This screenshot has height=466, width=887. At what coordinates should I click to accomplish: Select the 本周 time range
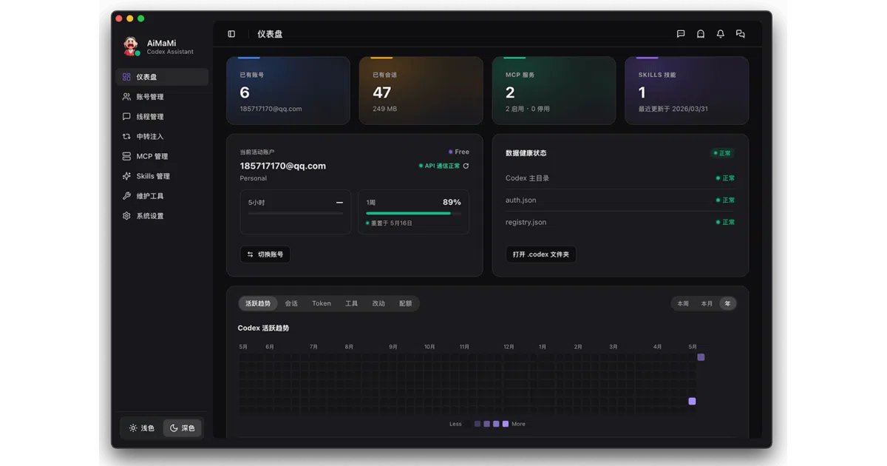click(683, 304)
